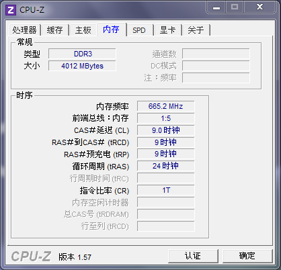Click the 4012 MBytes size field
The image size is (281, 270).
[x=82, y=66]
